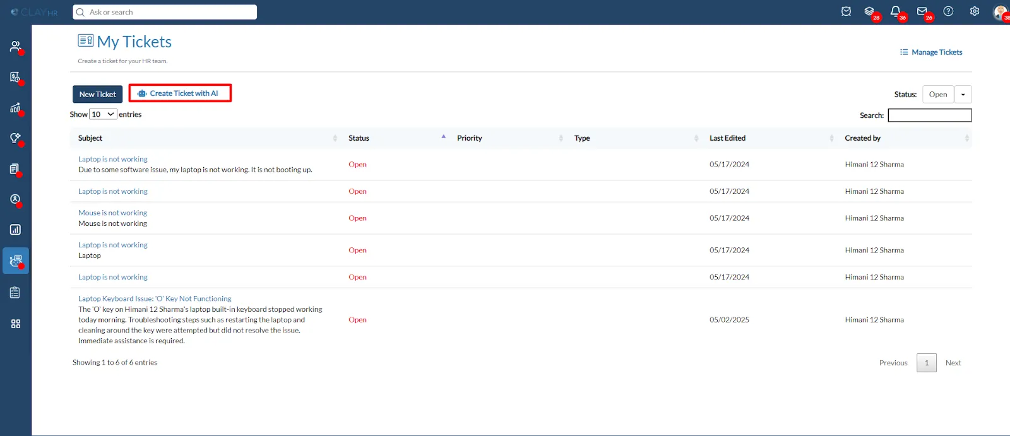Focus the Ask or search box

165,12
